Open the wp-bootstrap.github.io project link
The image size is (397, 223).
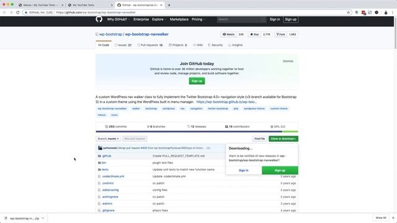click(x=226, y=102)
